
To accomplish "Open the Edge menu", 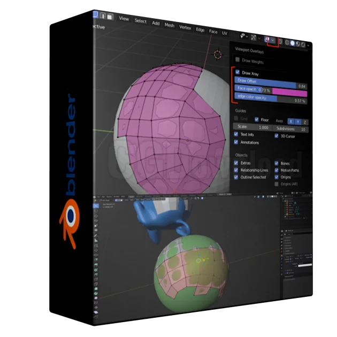I will (200, 29).
